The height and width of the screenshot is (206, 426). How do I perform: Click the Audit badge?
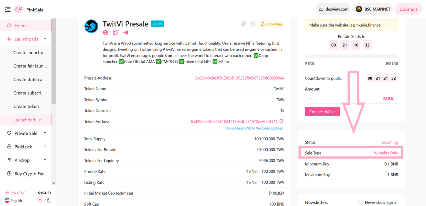pyautogui.click(x=157, y=24)
